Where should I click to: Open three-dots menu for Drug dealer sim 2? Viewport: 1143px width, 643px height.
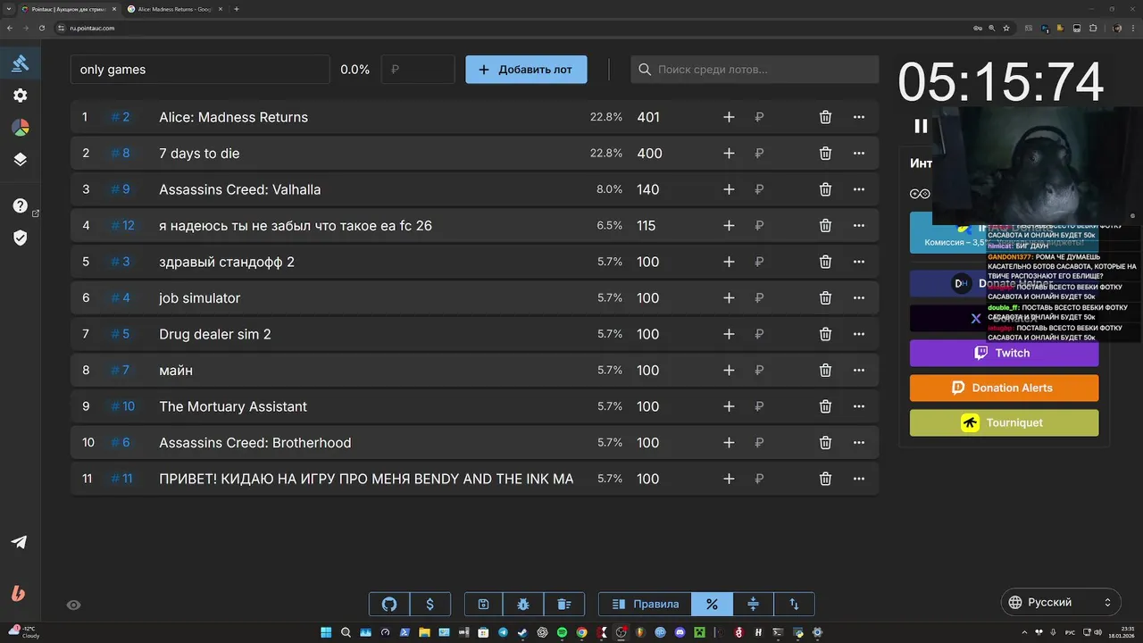[x=859, y=334]
